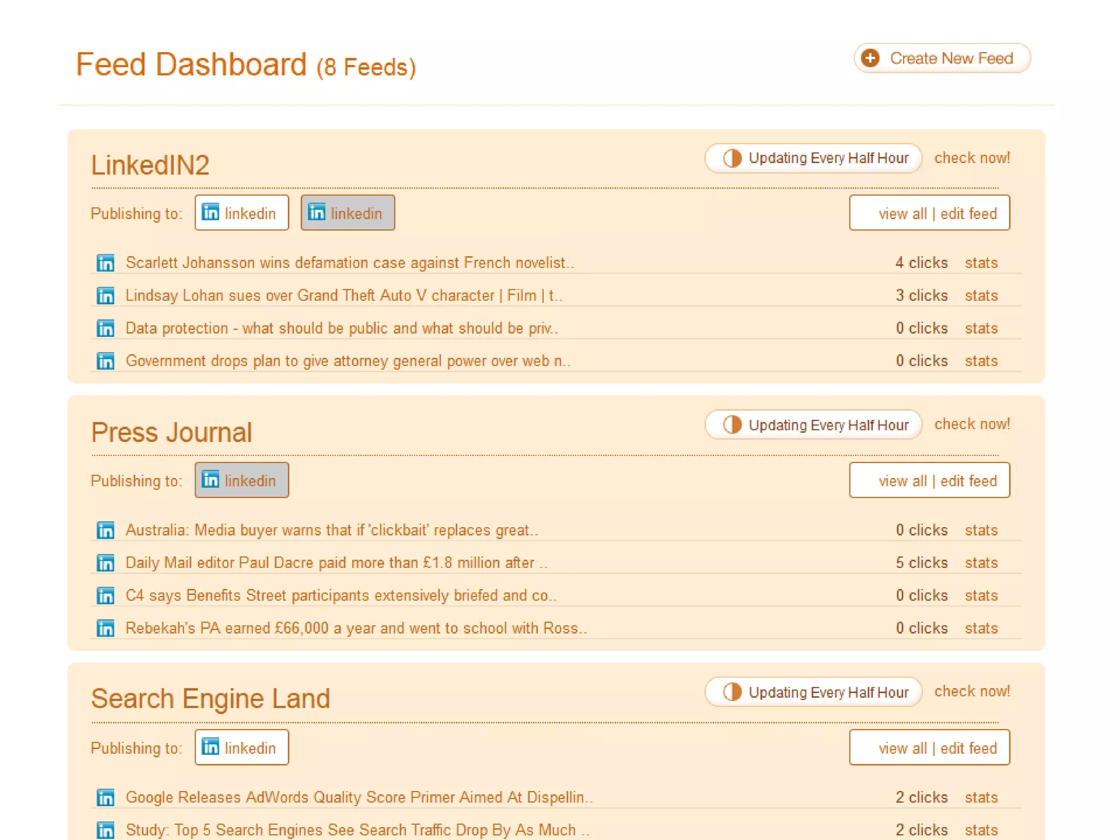Toggle the linkedin publishing target under Press Journal
1120x840 pixels.
241,480
